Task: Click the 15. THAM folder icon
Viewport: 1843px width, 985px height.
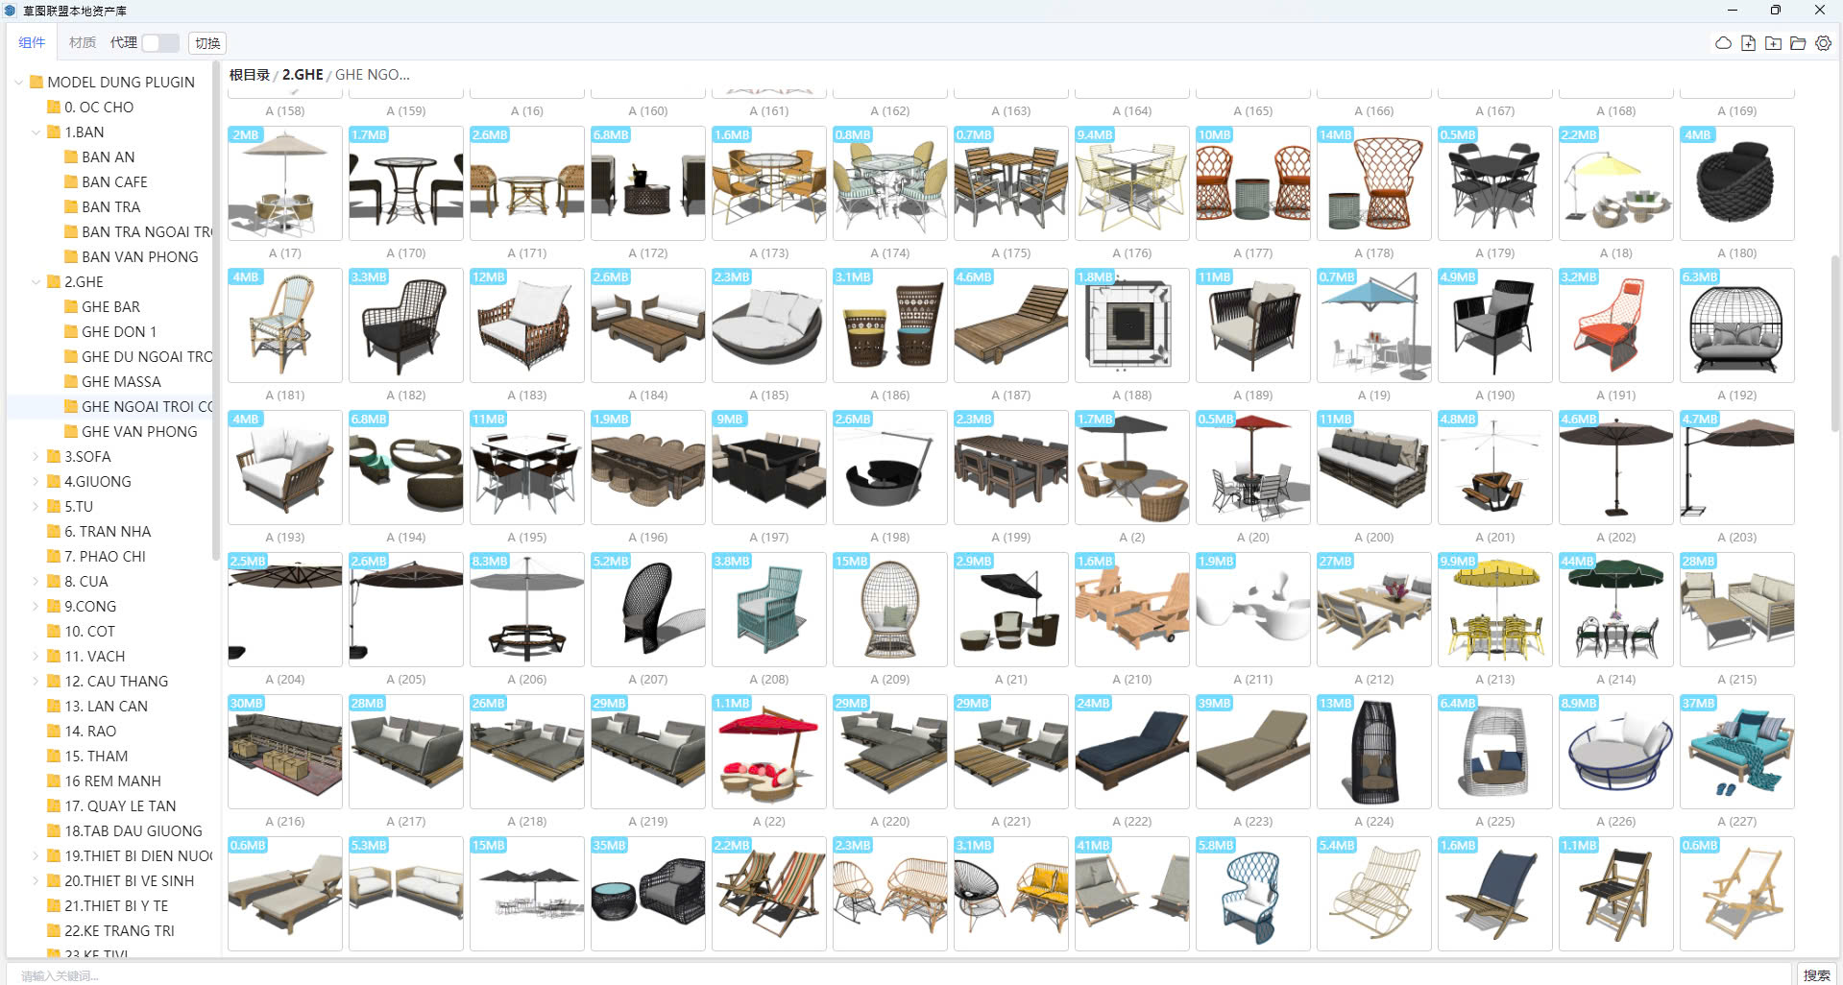Action: tap(54, 757)
